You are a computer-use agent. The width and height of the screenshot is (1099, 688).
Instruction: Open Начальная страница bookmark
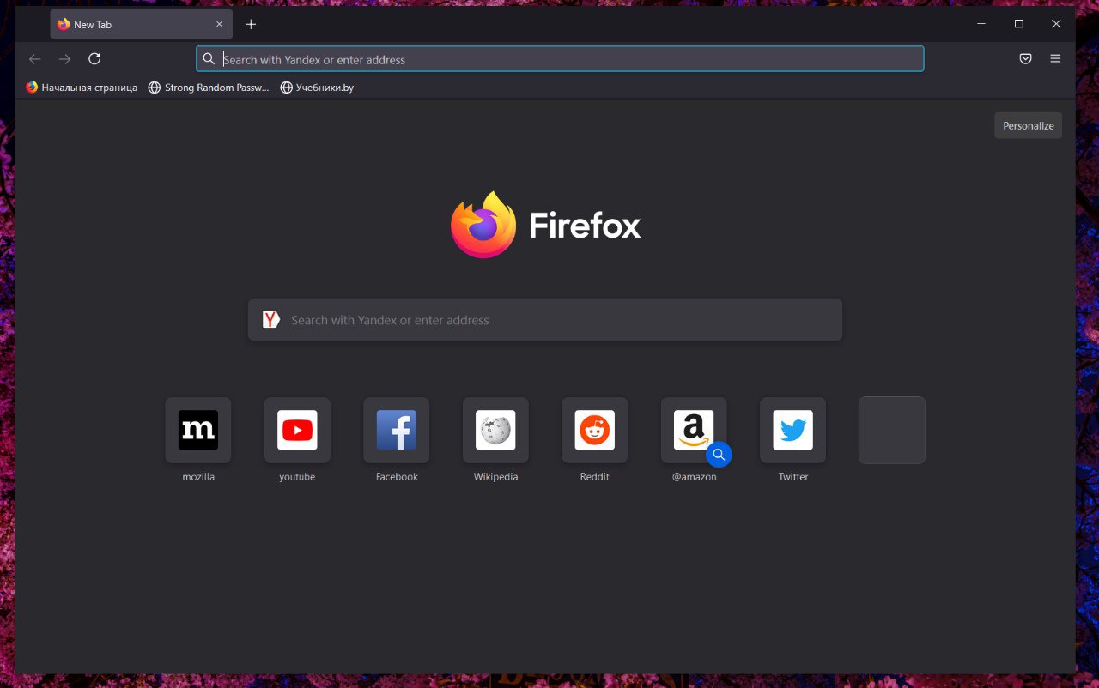tap(82, 88)
